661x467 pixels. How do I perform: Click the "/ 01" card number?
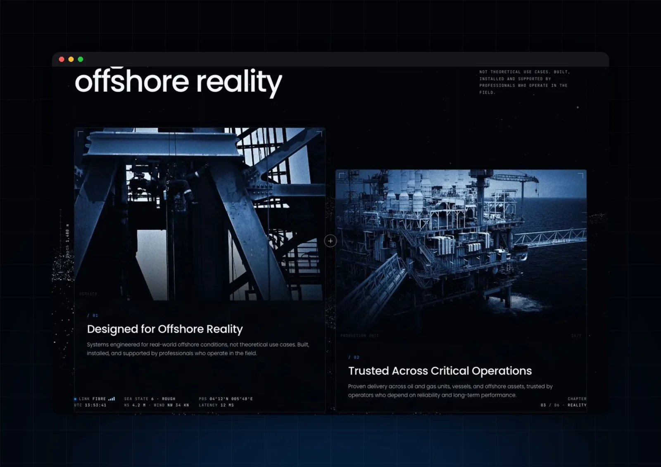pyautogui.click(x=93, y=315)
